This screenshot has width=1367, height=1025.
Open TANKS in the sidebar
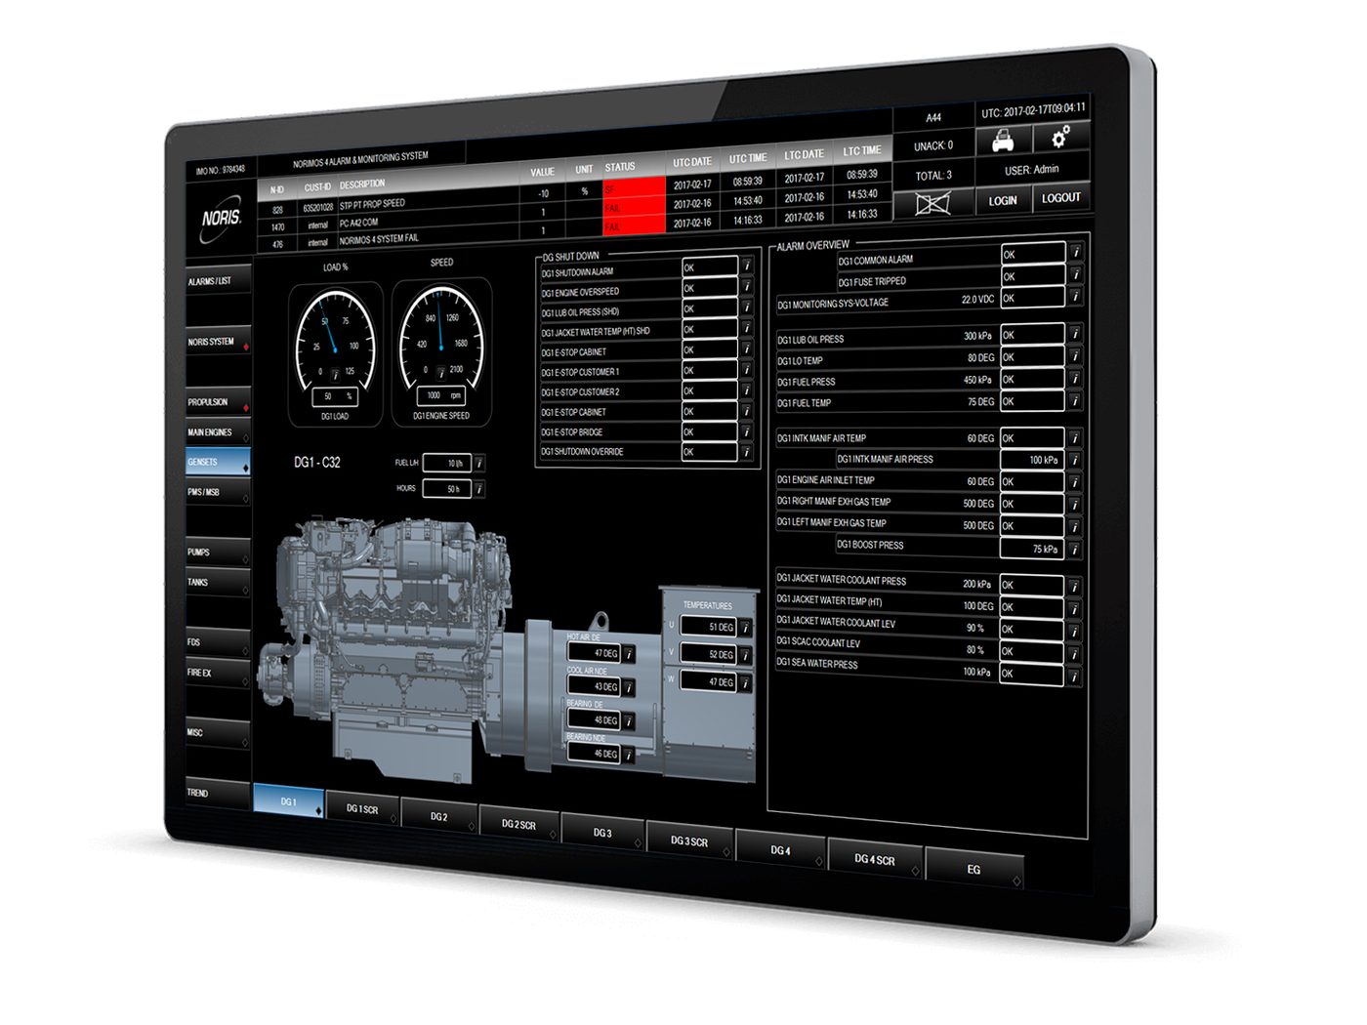[218, 582]
